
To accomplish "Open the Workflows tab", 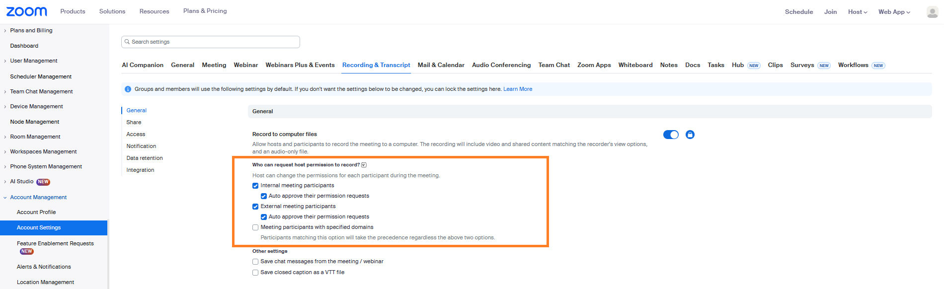I will 853,65.
